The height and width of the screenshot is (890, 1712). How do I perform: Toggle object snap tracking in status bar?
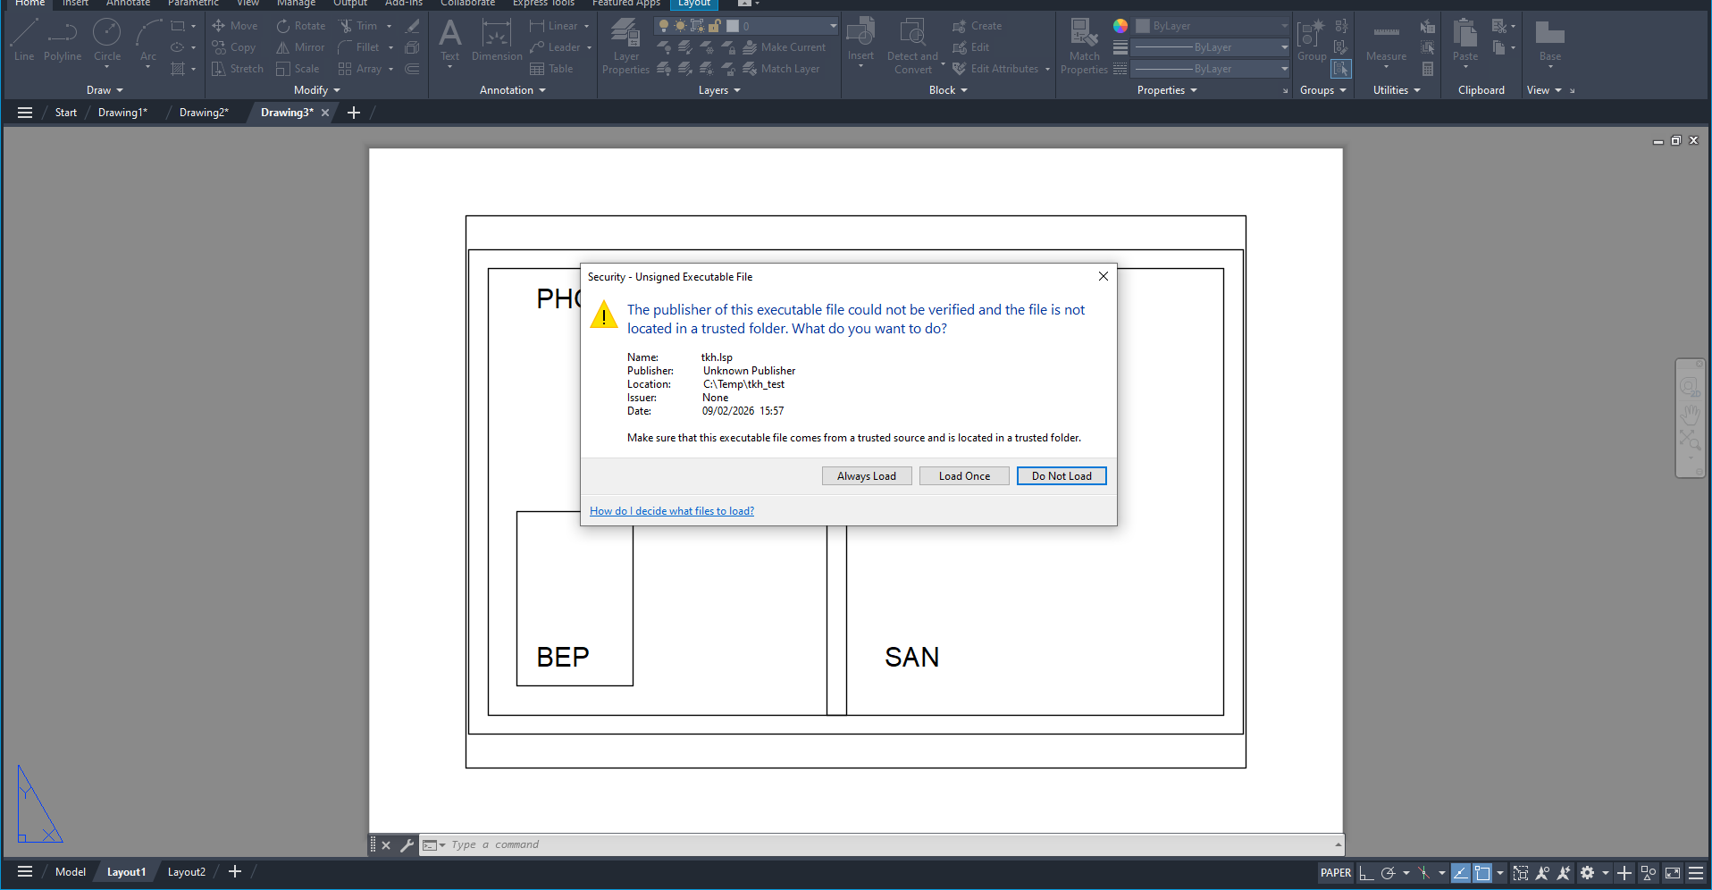click(1460, 873)
